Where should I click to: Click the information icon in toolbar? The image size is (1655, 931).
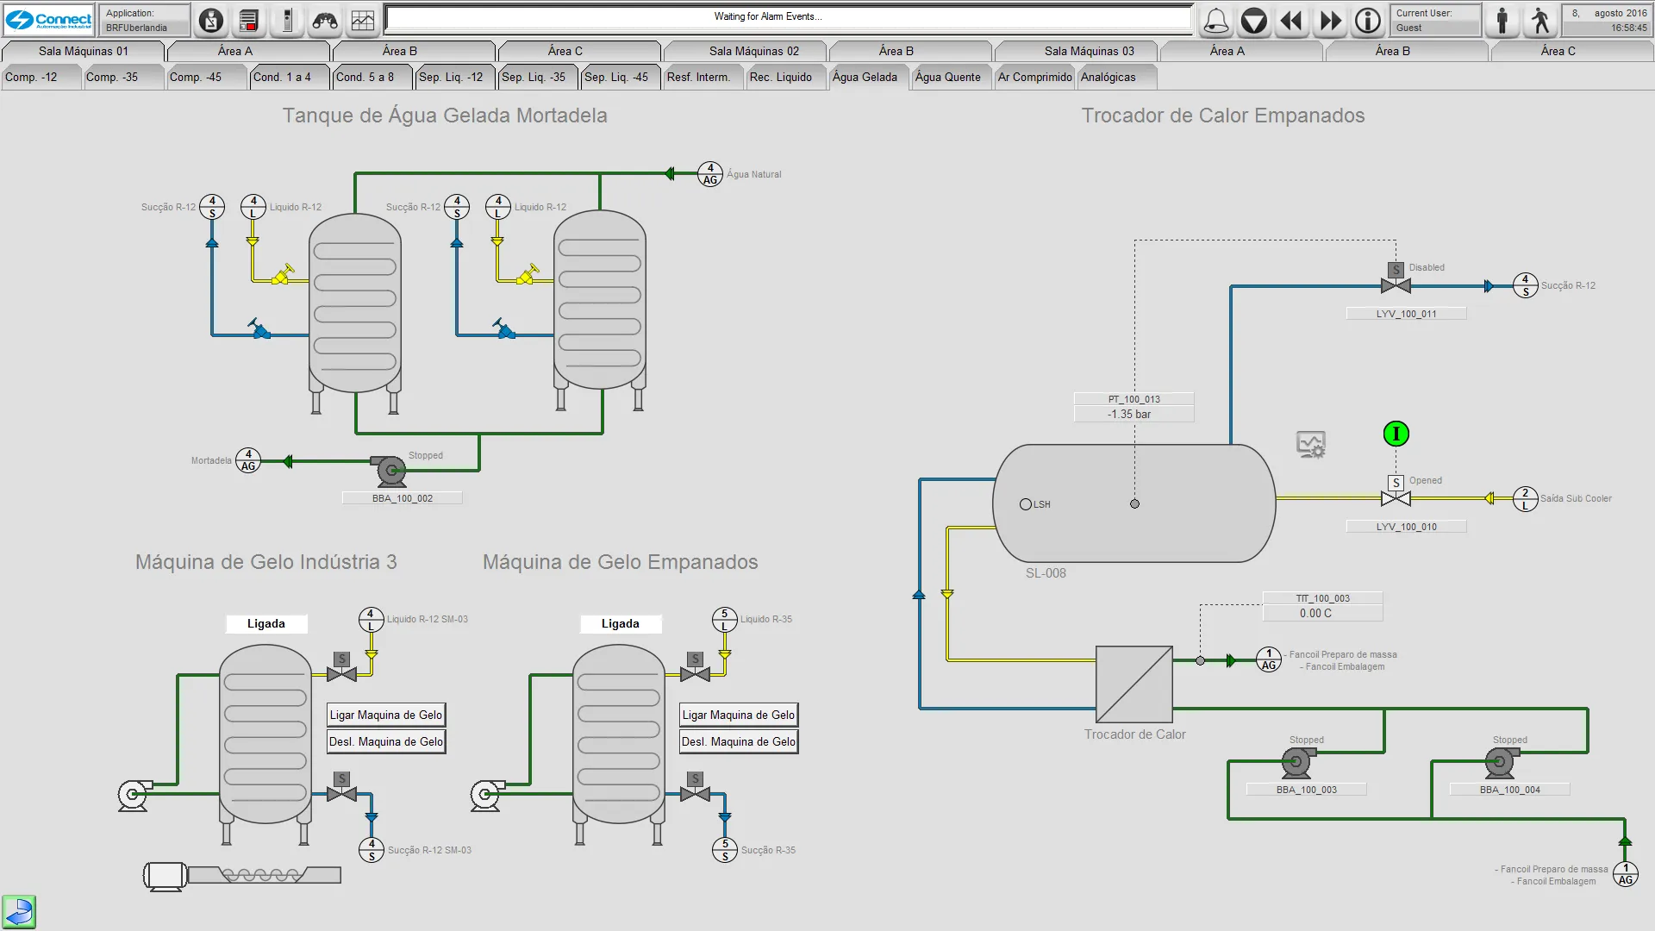point(1368,21)
